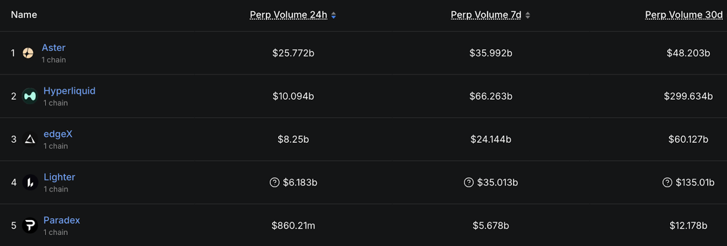This screenshot has width=727, height=246.
Task: Click question mark icon beside $6.183b
Action: click(x=274, y=182)
